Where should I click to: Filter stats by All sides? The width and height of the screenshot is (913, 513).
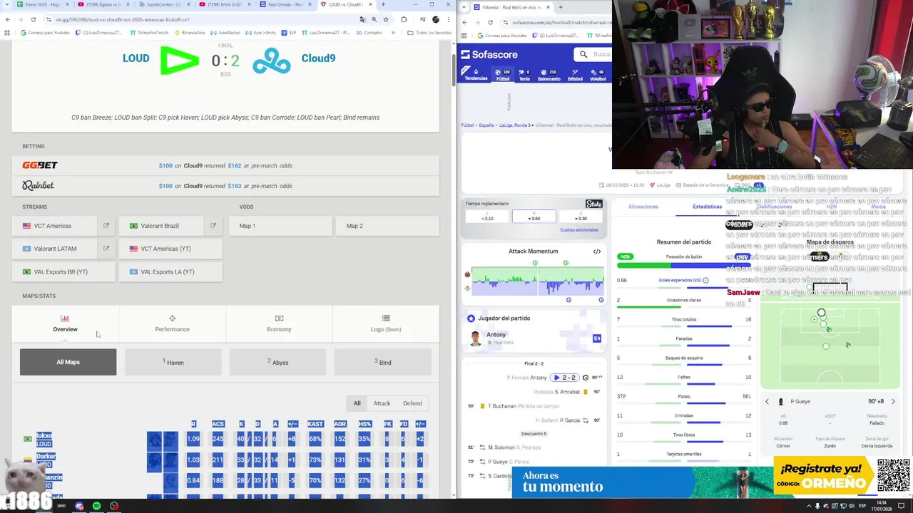(x=357, y=403)
